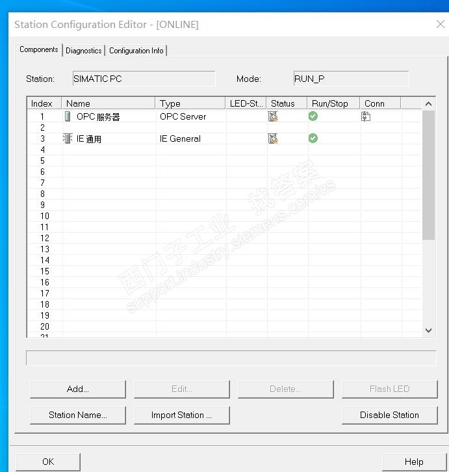This screenshot has height=472, width=449.
Task: Open the Station Name... dialog
Action: click(78, 415)
